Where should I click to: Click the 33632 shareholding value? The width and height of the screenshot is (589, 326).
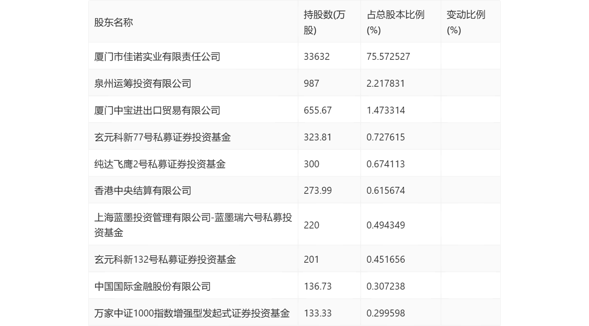tap(317, 56)
